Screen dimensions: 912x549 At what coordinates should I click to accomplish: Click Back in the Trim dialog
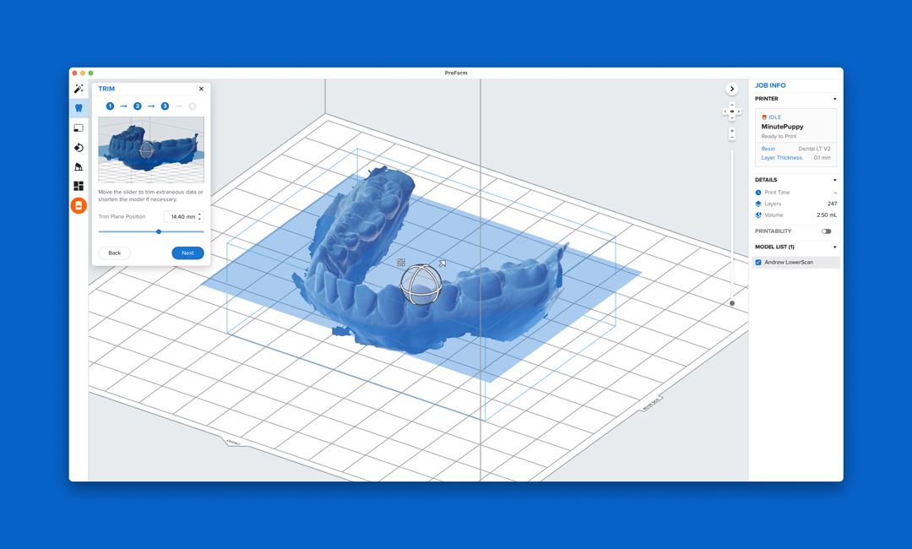point(114,253)
